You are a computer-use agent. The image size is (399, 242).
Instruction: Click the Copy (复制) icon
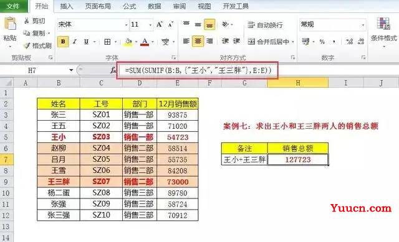point(26,33)
